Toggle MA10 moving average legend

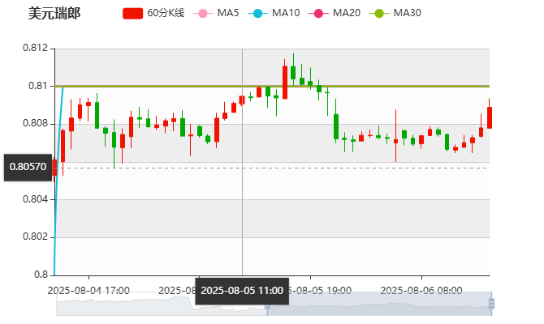(x=285, y=13)
